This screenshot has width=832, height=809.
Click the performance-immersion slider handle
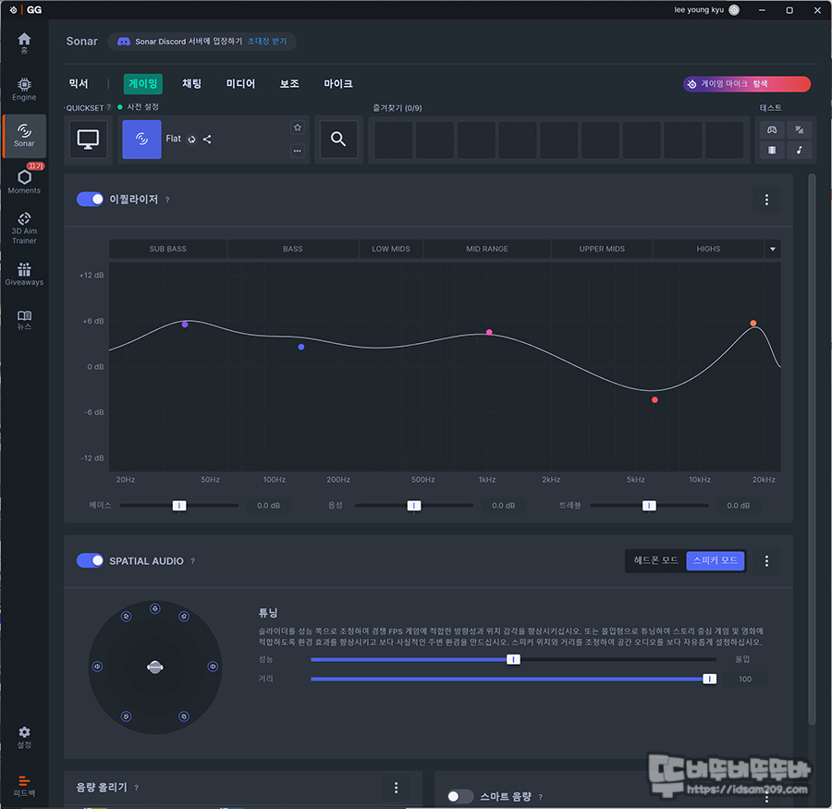pyautogui.click(x=513, y=659)
